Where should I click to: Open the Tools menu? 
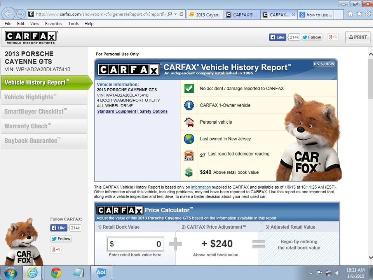(x=73, y=24)
